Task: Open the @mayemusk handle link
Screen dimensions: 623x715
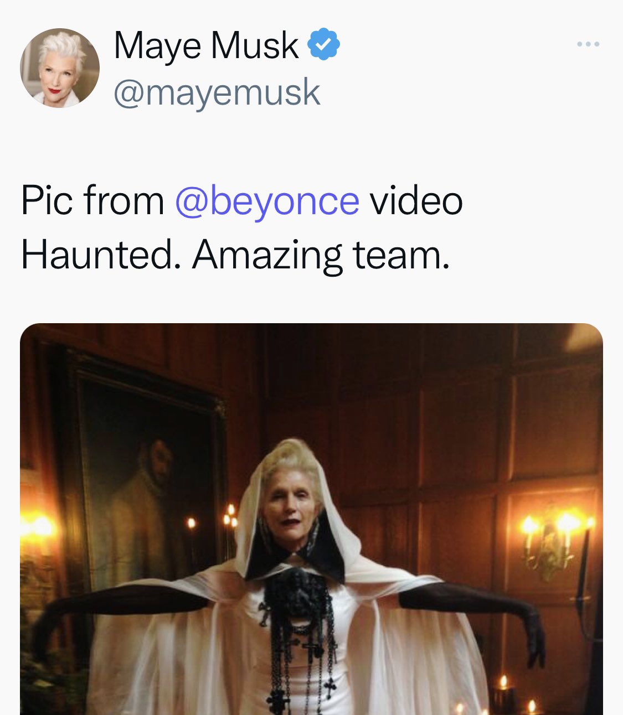Action: pos(217,92)
